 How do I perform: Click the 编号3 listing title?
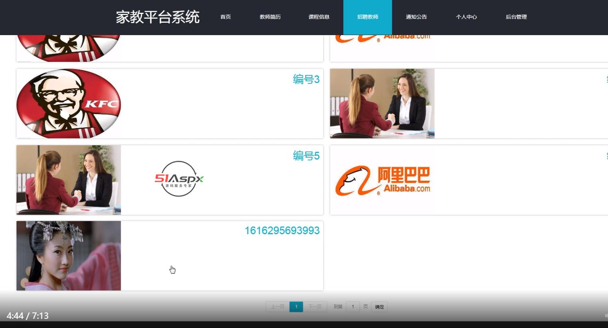[x=306, y=79]
